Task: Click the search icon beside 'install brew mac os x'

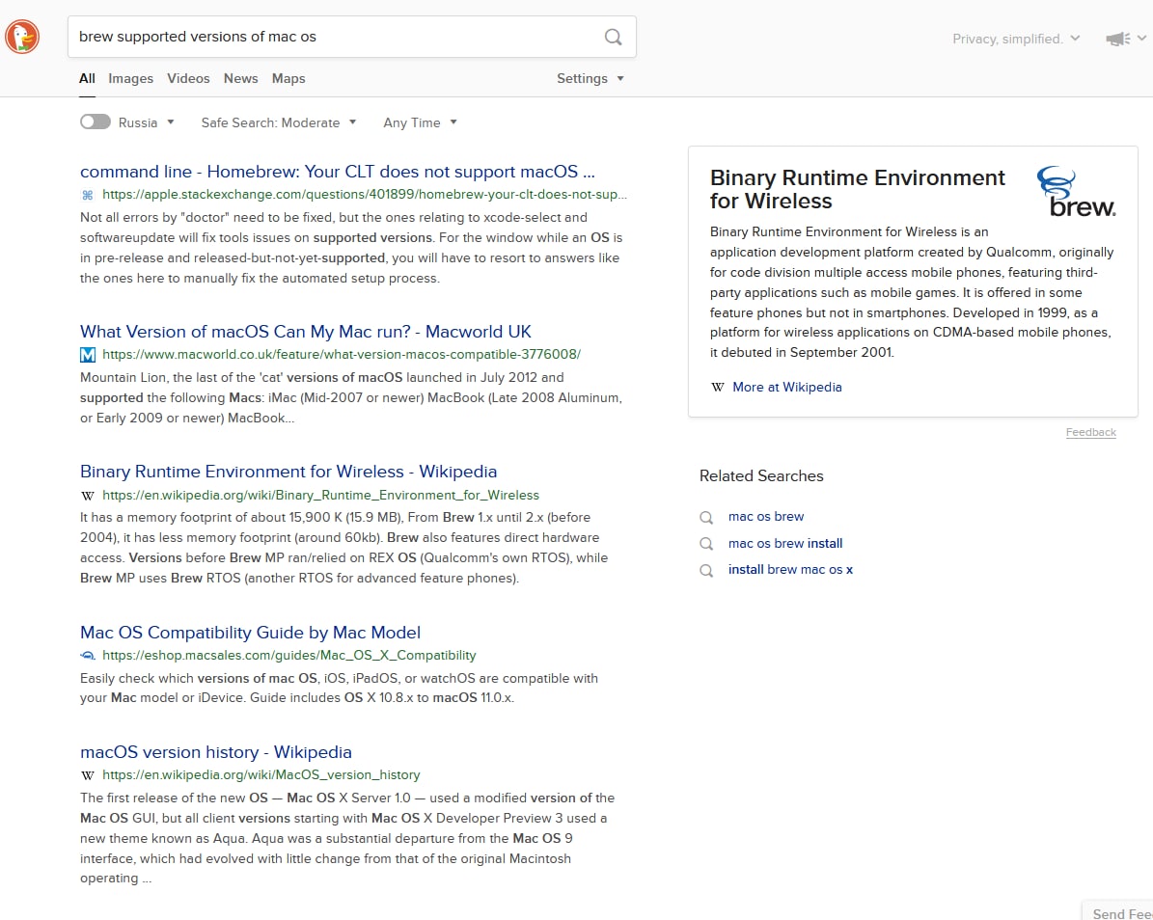Action: point(707,570)
